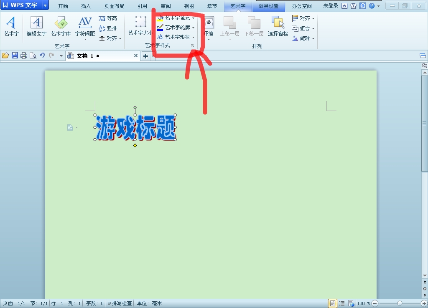Image resolution: width=428 pixels, height=308 pixels.
Task: Expand quick access toolbar dropdown arrow
Action: point(61,56)
